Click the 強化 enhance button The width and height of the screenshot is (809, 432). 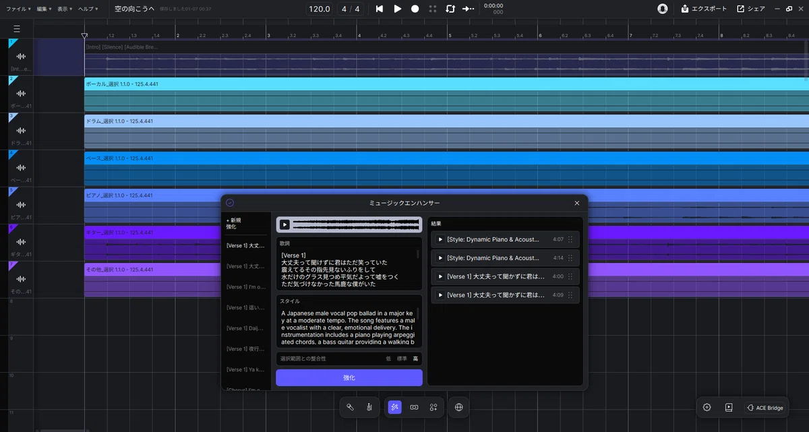[x=349, y=377]
